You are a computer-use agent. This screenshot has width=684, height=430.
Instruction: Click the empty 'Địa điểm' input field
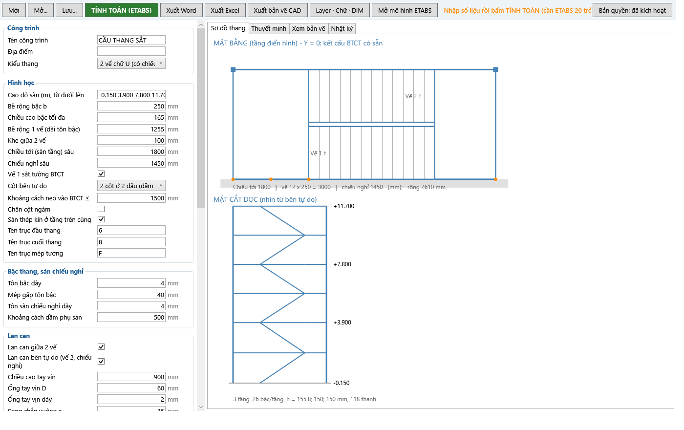click(131, 51)
